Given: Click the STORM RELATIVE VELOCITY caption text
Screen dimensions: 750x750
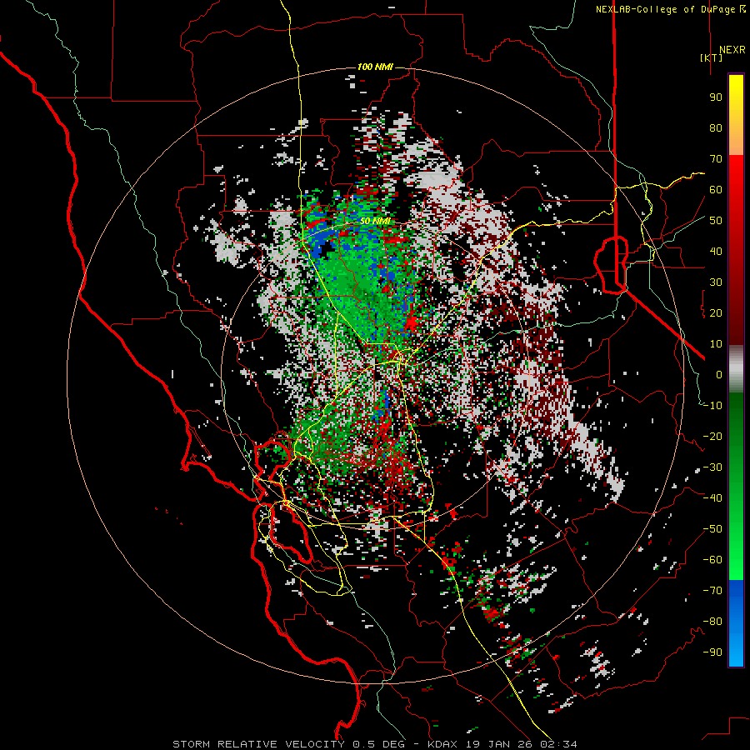Looking at the screenshot, I should pos(258,744).
